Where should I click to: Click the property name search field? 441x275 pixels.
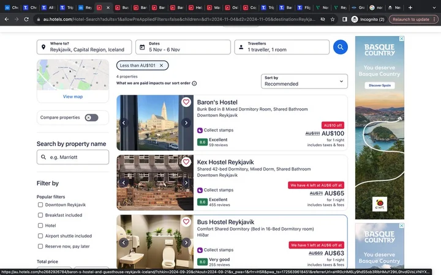click(73, 157)
